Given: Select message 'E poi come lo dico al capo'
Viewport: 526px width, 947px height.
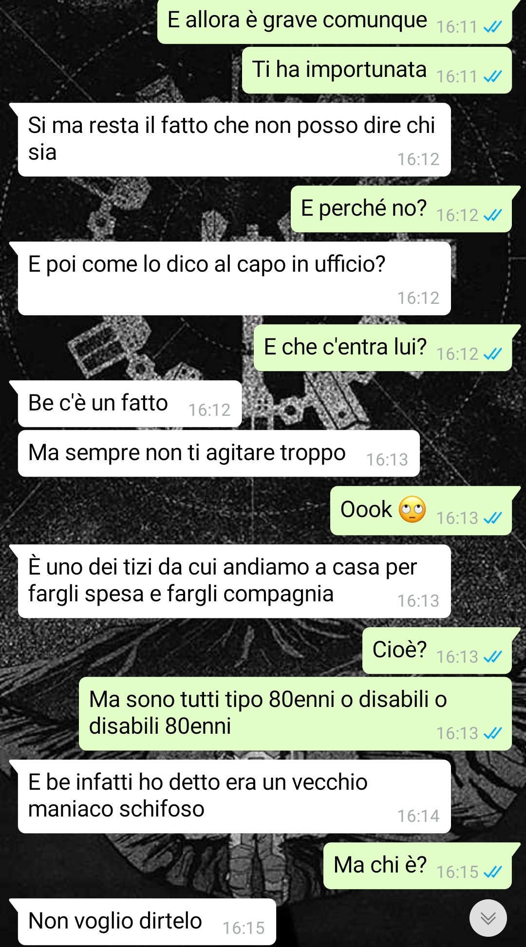Looking at the screenshot, I should [234, 279].
